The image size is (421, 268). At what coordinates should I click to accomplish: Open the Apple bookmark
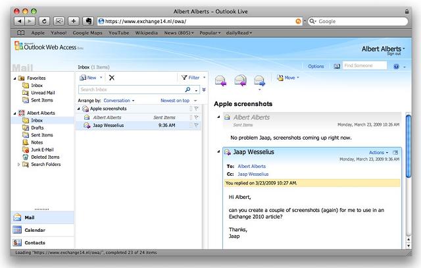tap(38, 33)
